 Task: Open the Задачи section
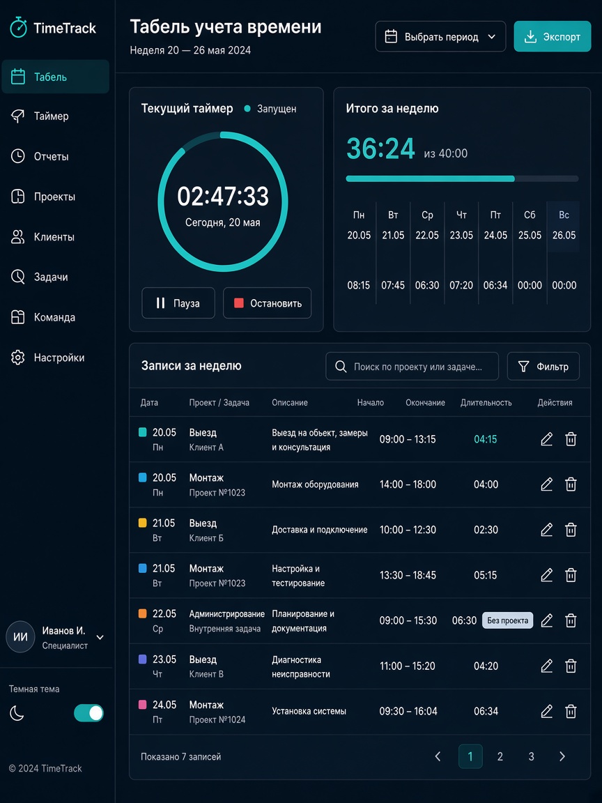[55, 277]
